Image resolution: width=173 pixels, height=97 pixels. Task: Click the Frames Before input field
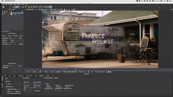tap(38, 84)
